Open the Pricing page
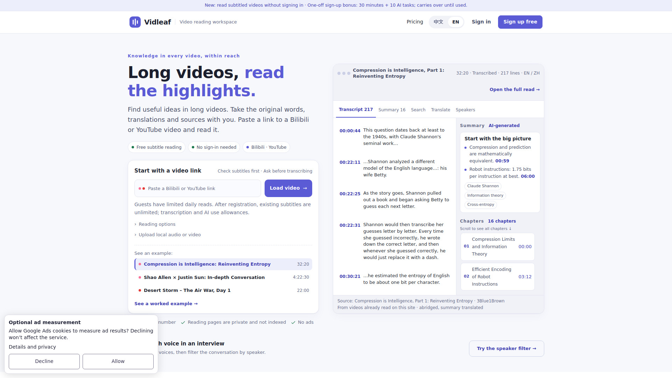672x378 pixels. [415, 22]
